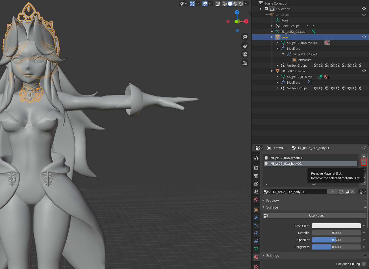Click the pan view hand icon
The image size is (369, 269).
pyautogui.click(x=244, y=45)
